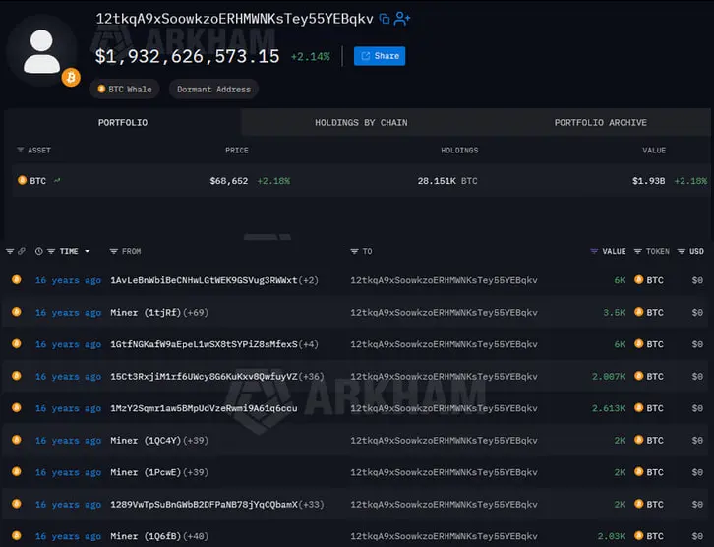The width and height of the screenshot is (714, 547).
Task: Open the filter for the Token column
Action: pyautogui.click(x=638, y=251)
